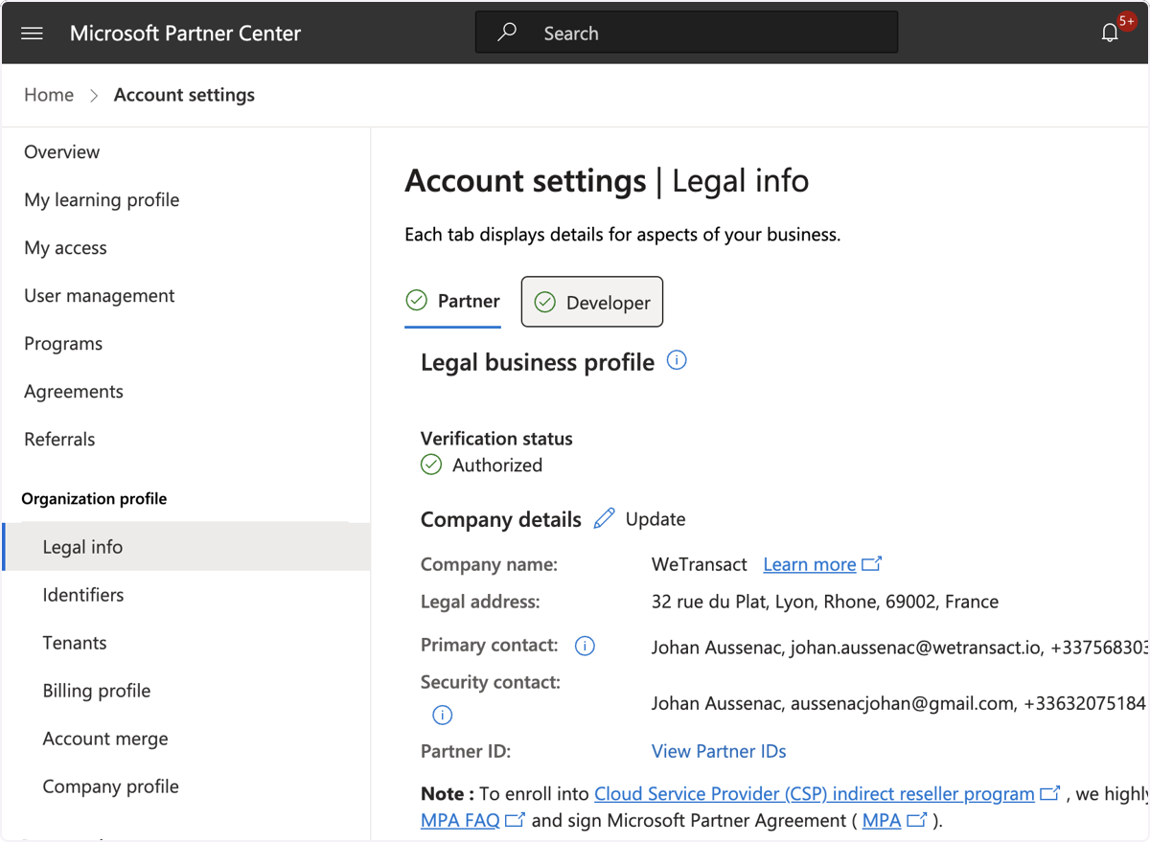Go to My access
Screen dimensions: 1150x842
point(65,248)
